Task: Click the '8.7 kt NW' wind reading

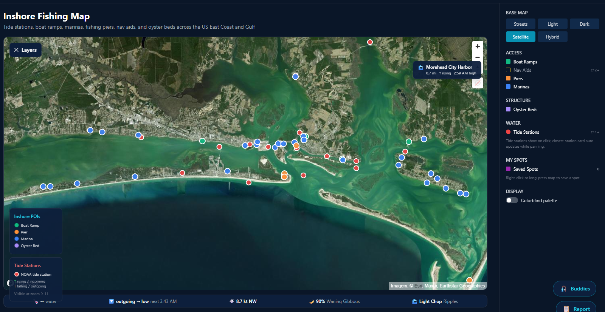Action: pyautogui.click(x=247, y=301)
